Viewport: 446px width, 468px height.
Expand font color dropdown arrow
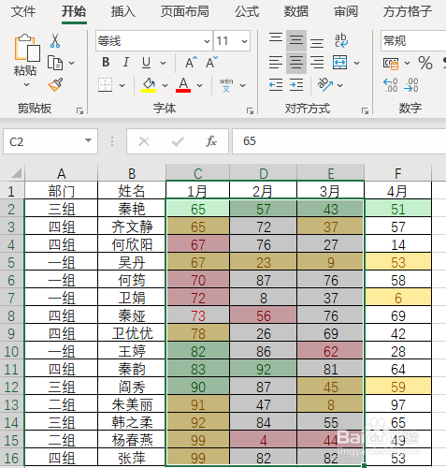click(199, 85)
